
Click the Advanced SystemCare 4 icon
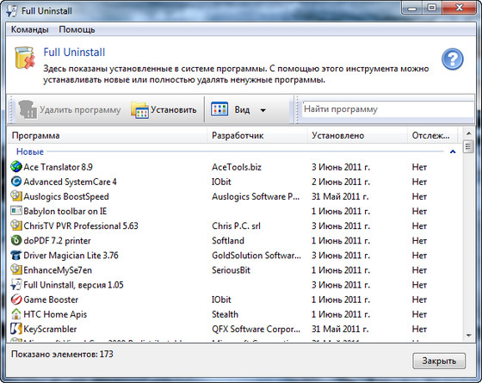pos(16,182)
